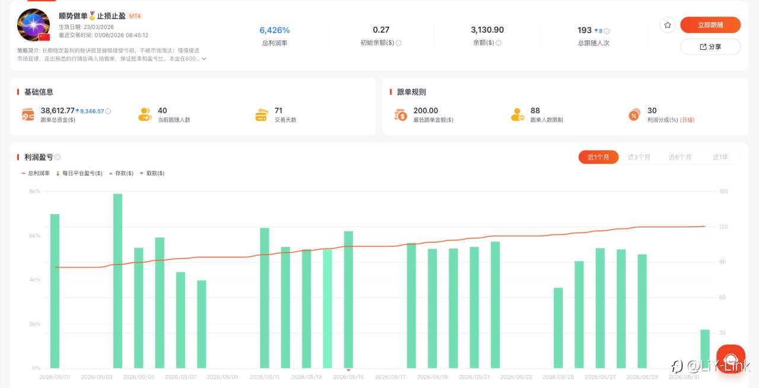
Task: Expand the strategy description text
Action: tap(204, 59)
